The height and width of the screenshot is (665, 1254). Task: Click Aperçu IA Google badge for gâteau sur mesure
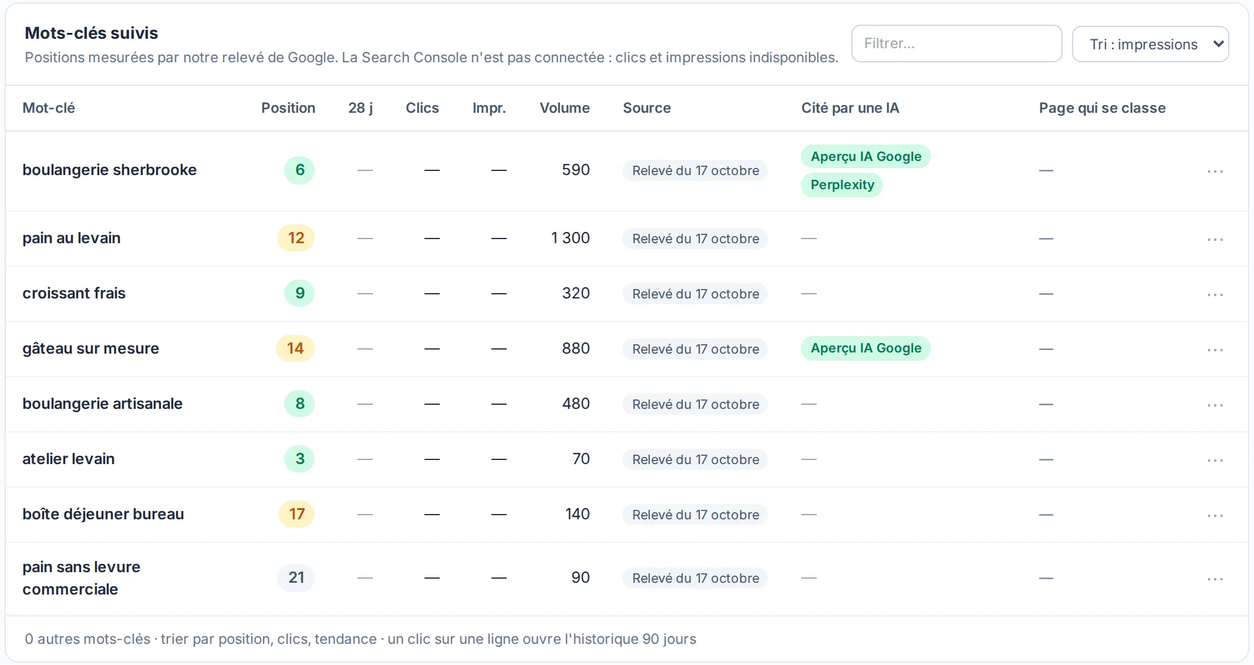click(x=866, y=348)
